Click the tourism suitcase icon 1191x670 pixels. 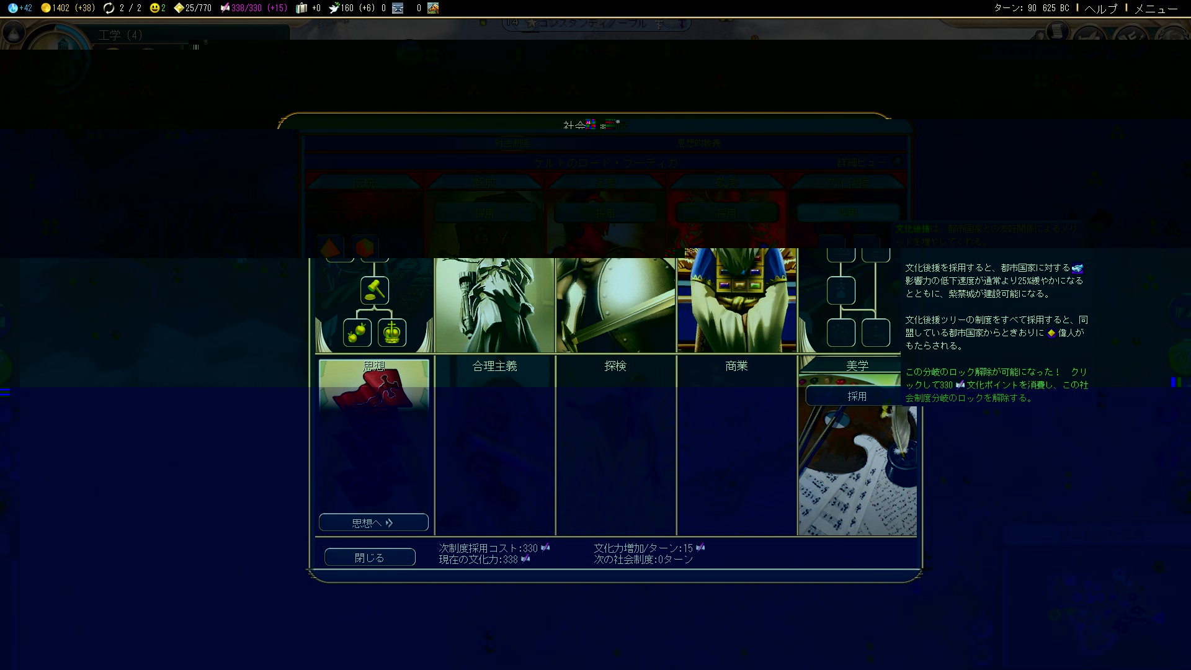(x=301, y=8)
